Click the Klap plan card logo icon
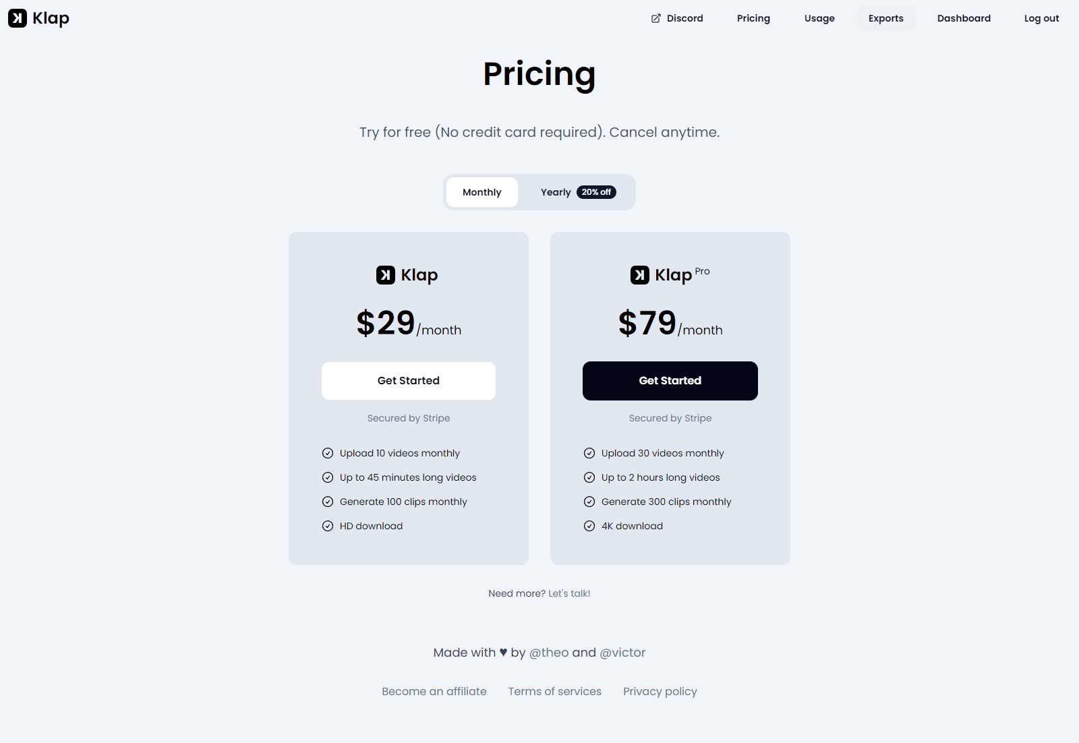 click(x=386, y=275)
